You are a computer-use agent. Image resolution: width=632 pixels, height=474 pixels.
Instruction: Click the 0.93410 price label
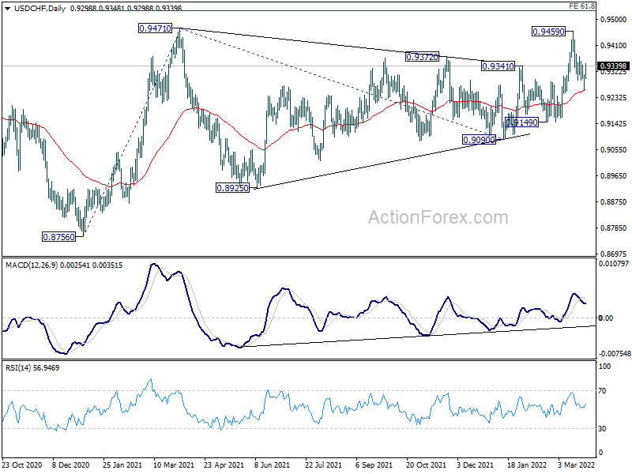498,66
